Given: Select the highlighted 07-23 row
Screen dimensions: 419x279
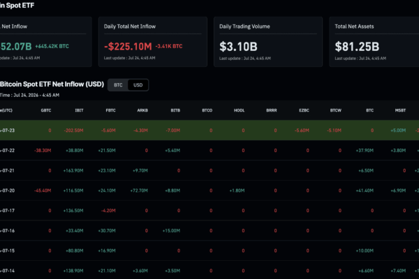Looking at the screenshot, I should click(x=209, y=130).
